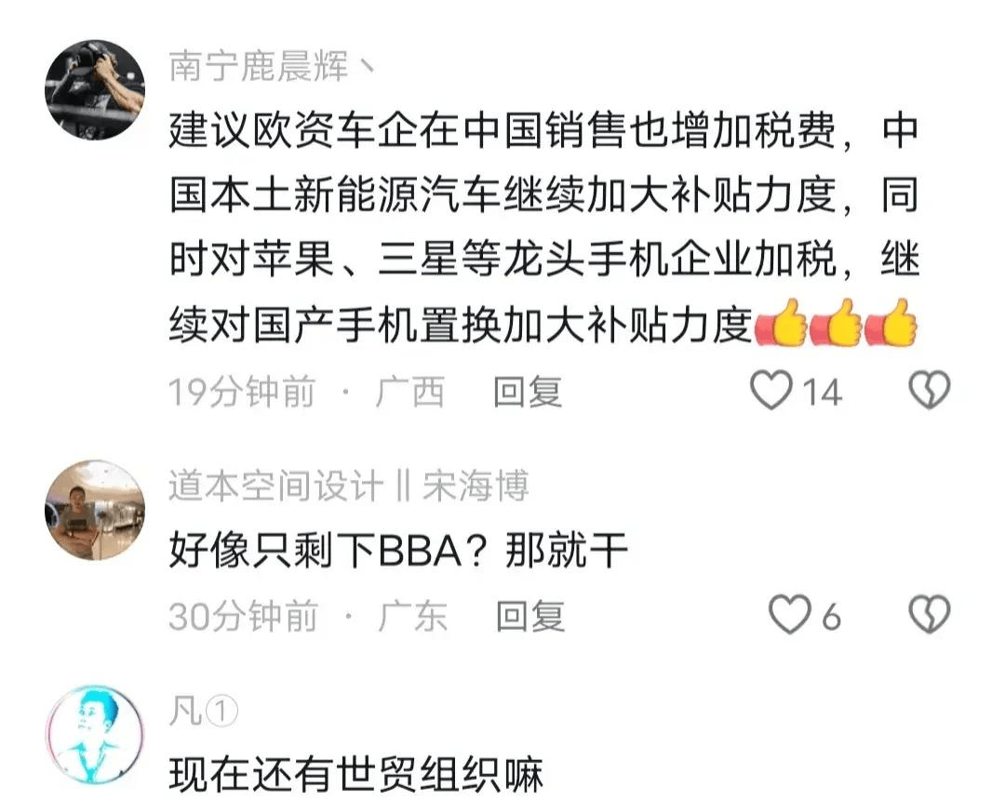Dislike 南宁鹿晨辉's comment with broken heart
The width and height of the screenshot is (1005, 801).
(x=930, y=390)
